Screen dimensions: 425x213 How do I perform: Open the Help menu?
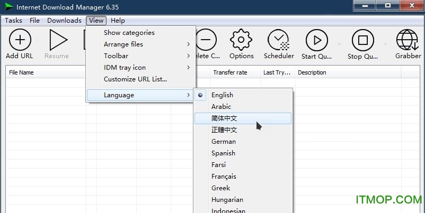click(118, 21)
